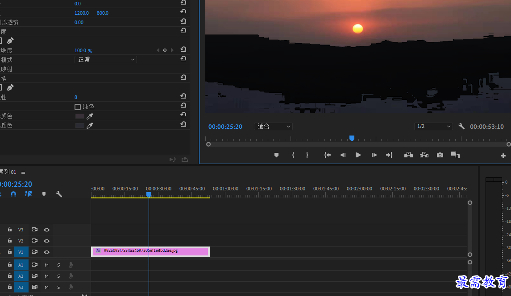Mute audio track A1

(x=46, y=265)
